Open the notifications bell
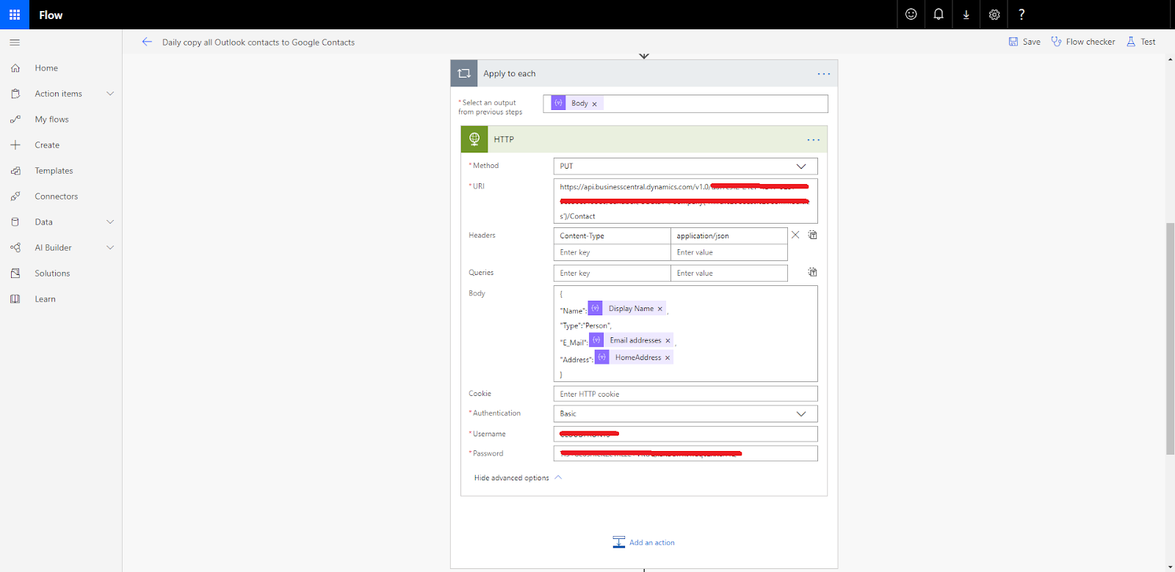Screen dimensions: 1175x572 939,15
